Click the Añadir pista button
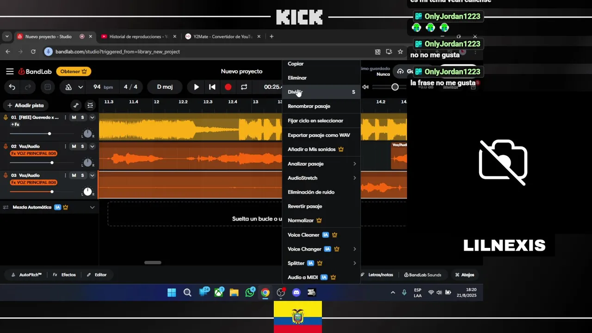Screen dimensions: 592x333 (25, 105)
